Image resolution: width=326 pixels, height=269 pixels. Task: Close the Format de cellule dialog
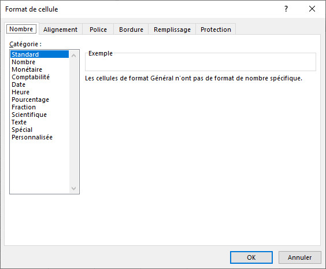pos(312,9)
